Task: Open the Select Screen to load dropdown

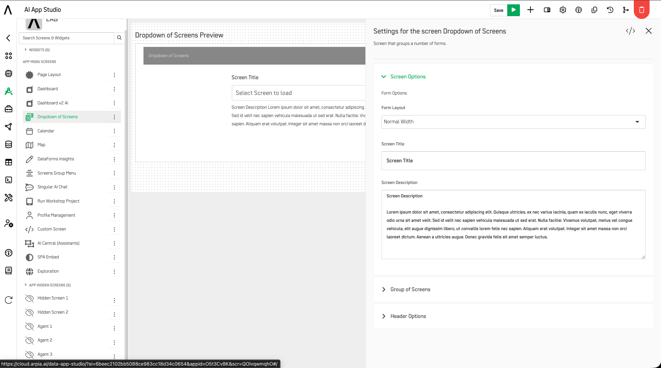Action: click(298, 93)
